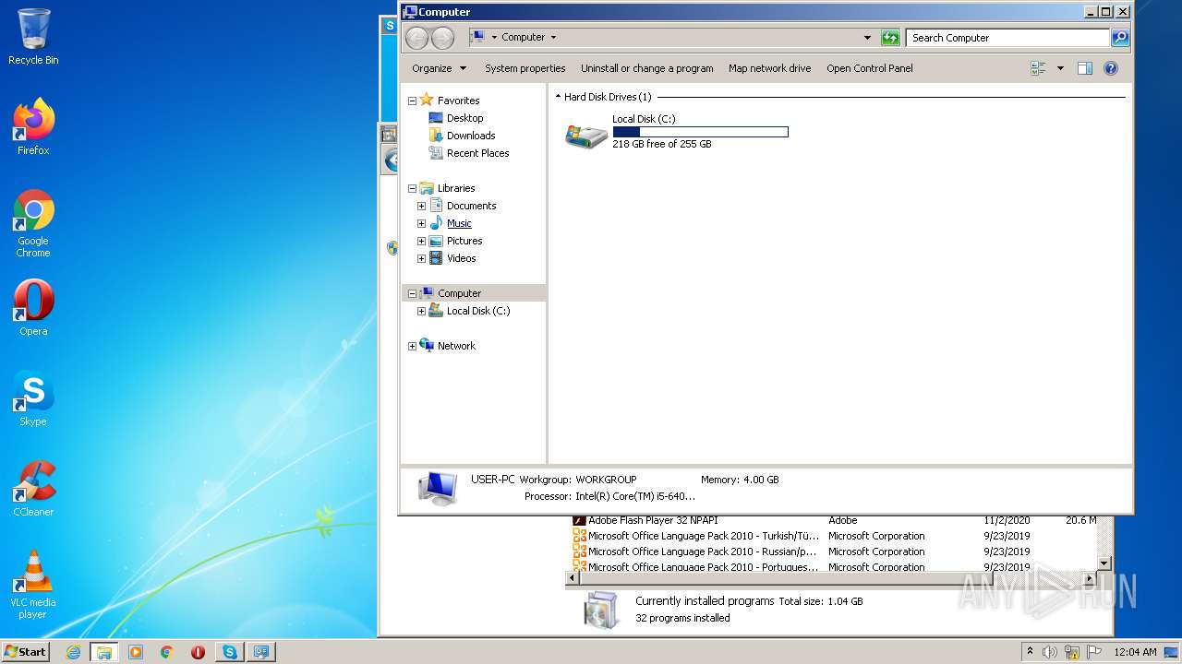Click the network tray icon
Image resolution: width=1182 pixels, height=664 pixels.
pyautogui.click(x=1072, y=652)
